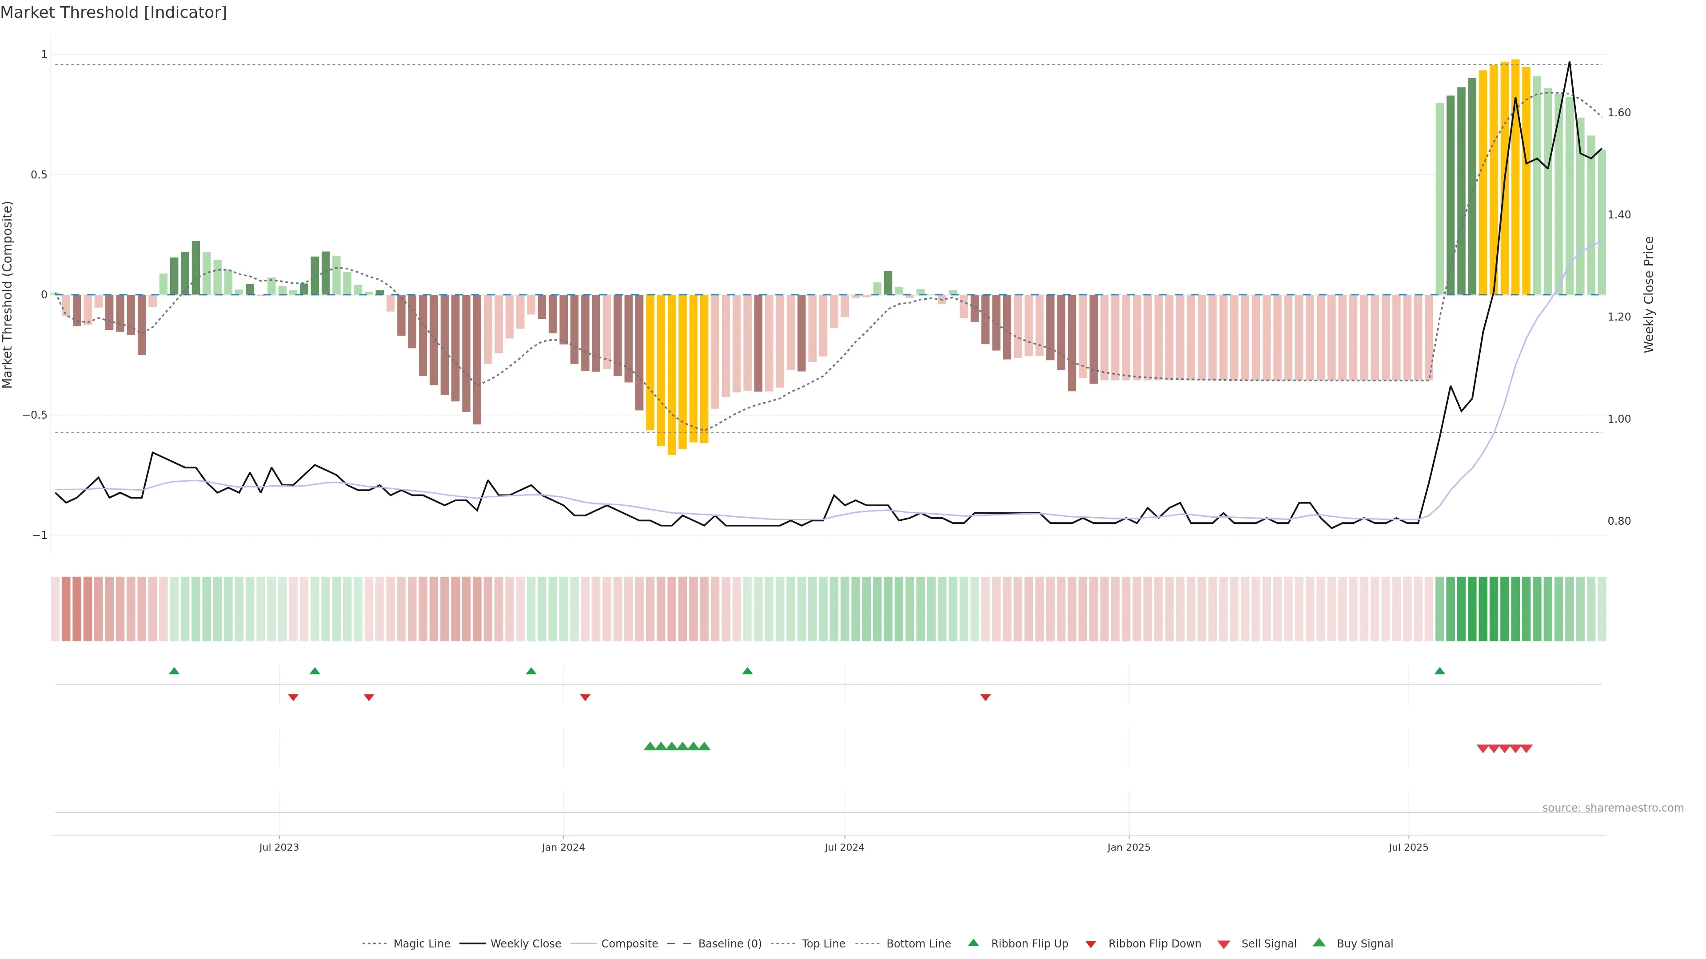Click the Buy Signal legend marker
Screen dimensions: 1706x959
[x=1319, y=943]
